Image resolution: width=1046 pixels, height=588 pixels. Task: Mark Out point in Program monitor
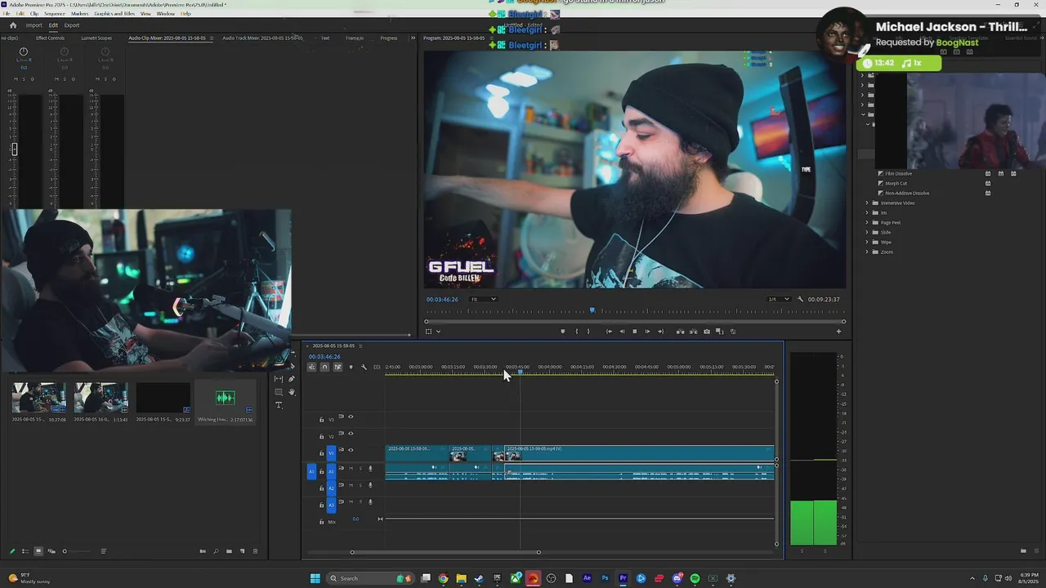[588, 332]
